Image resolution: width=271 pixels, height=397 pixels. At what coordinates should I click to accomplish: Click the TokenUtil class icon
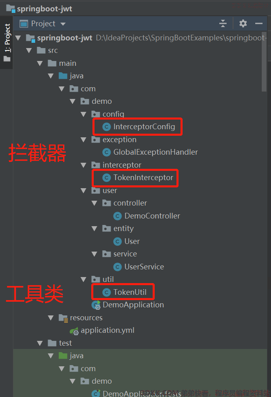pyautogui.click(x=107, y=292)
